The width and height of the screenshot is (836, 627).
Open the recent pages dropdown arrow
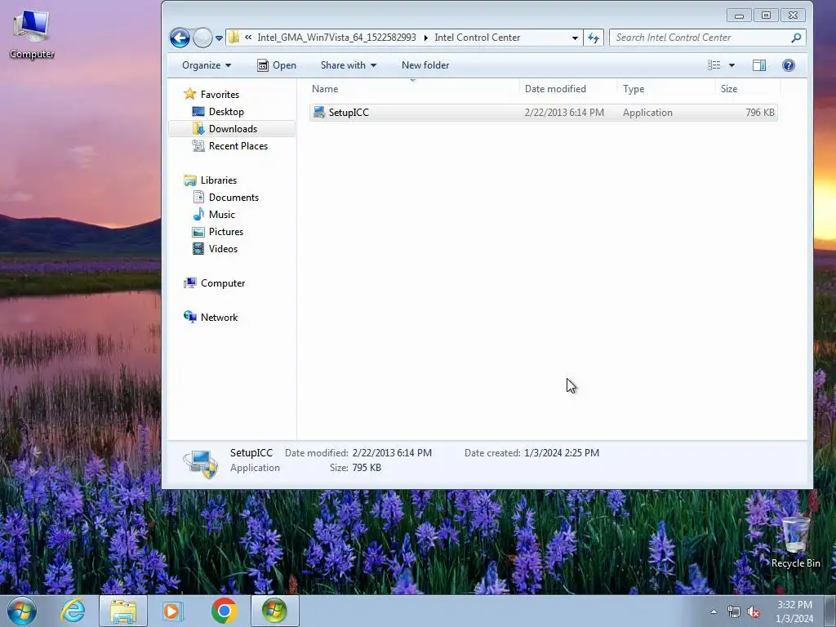click(x=219, y=38)
